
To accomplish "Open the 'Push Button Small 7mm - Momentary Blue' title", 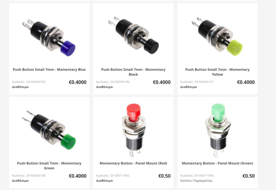I will [x=49, y=70].
